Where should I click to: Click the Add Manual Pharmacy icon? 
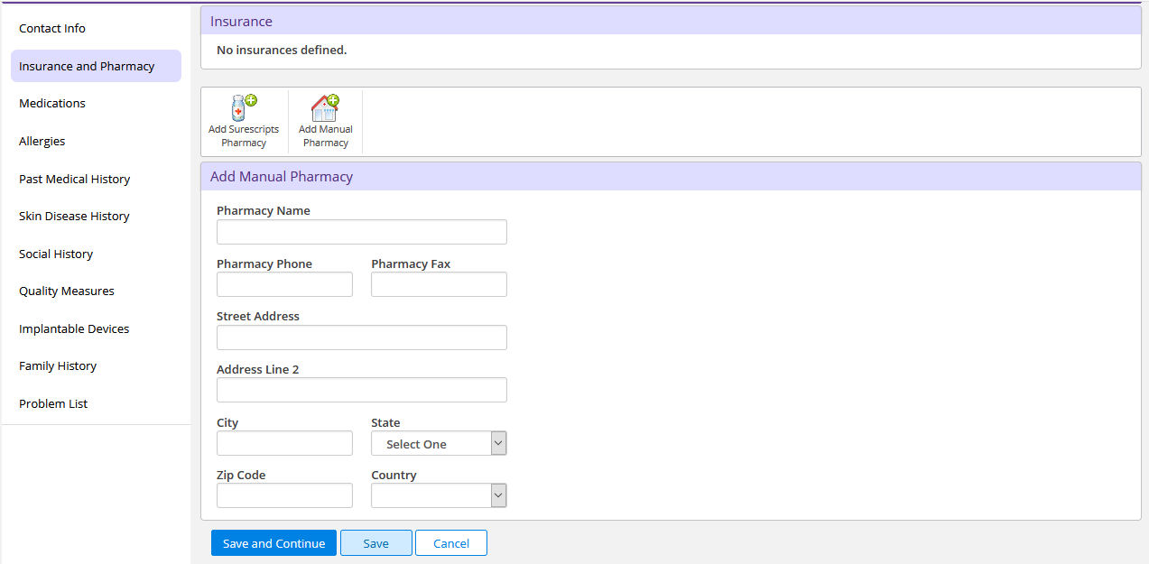[x=325, y=108]
